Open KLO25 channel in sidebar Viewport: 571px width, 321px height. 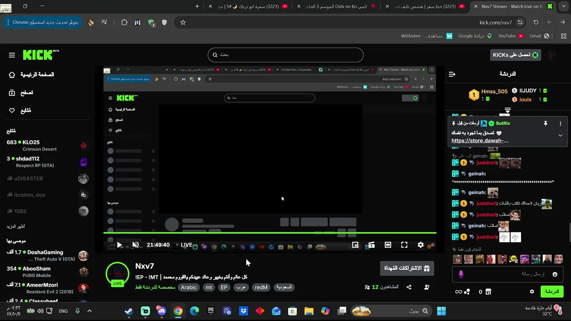point(47,146)
